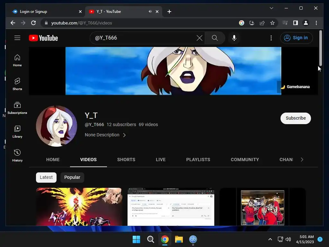Open Library in the sidebar

coord(17,132)
